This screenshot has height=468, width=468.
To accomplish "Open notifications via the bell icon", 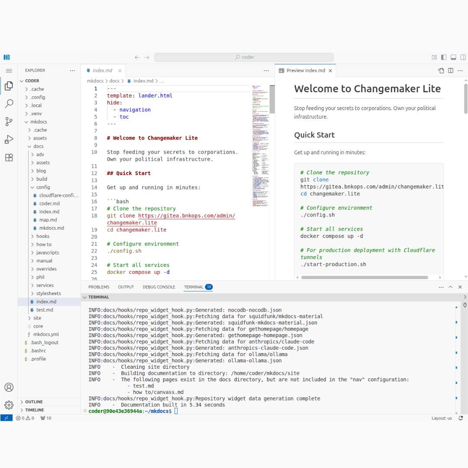I will tap(461, 418).
